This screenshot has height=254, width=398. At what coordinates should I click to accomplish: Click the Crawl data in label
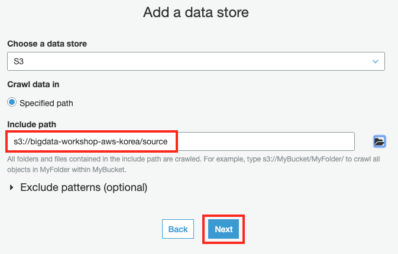[33, 84]
